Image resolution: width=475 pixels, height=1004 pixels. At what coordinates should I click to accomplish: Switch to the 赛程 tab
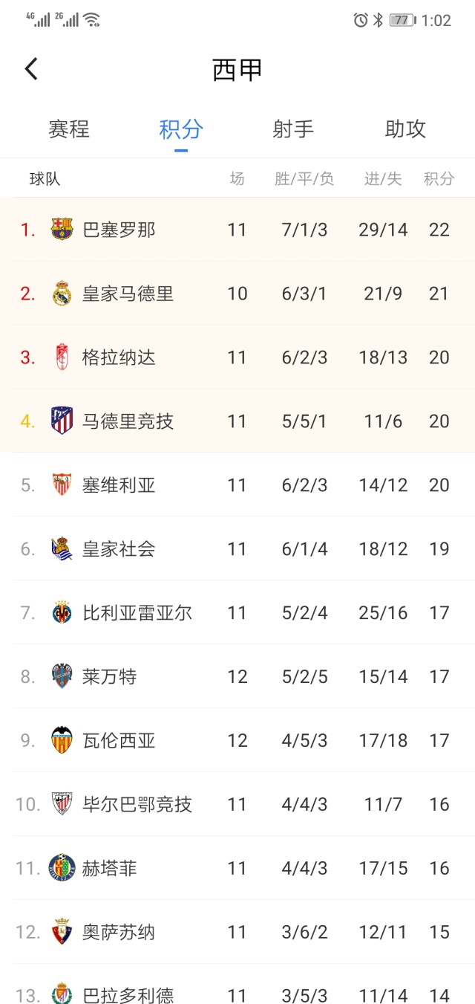69,129
